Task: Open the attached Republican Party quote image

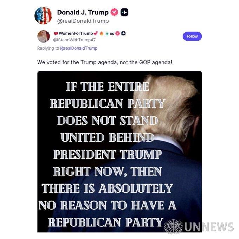Action: [119, 152]
